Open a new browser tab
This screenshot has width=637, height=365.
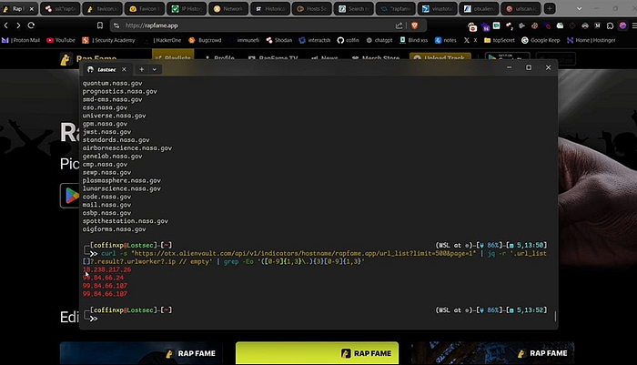point(550,8)
